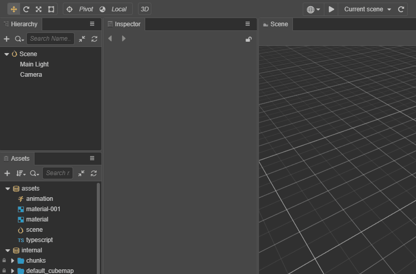Select the Rotate gizmo tool

click(26, 9)
